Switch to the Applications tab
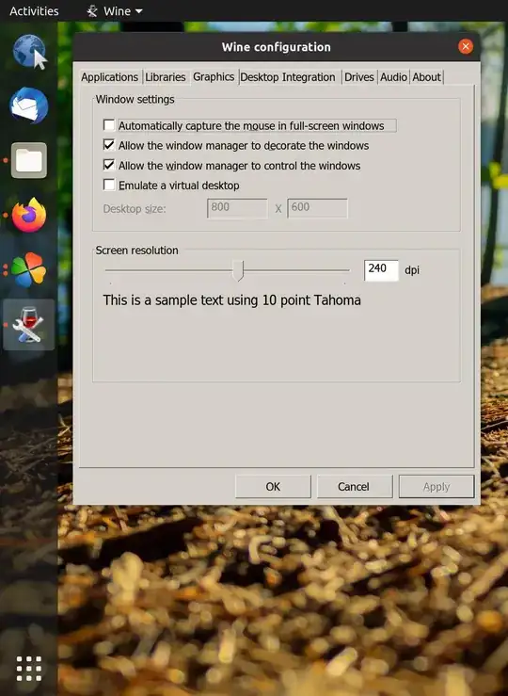The width and height of the screenshot is (508, 696). (x=109, y=77)
